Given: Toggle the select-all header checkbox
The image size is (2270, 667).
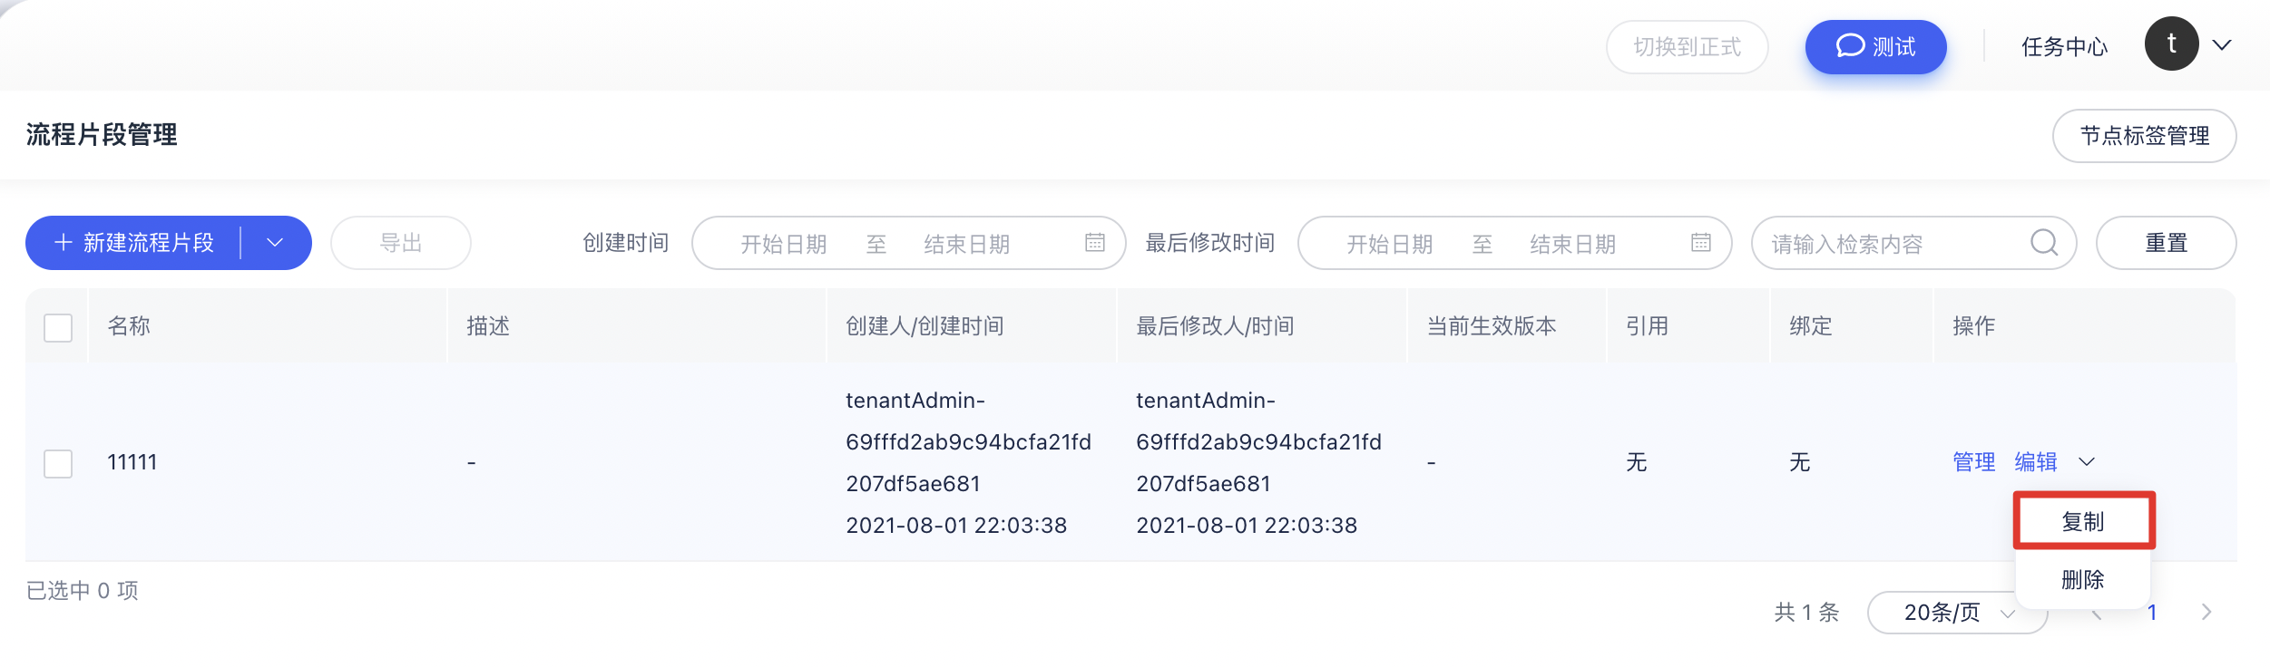Looking at the screenshot, I should click(58, 327).
